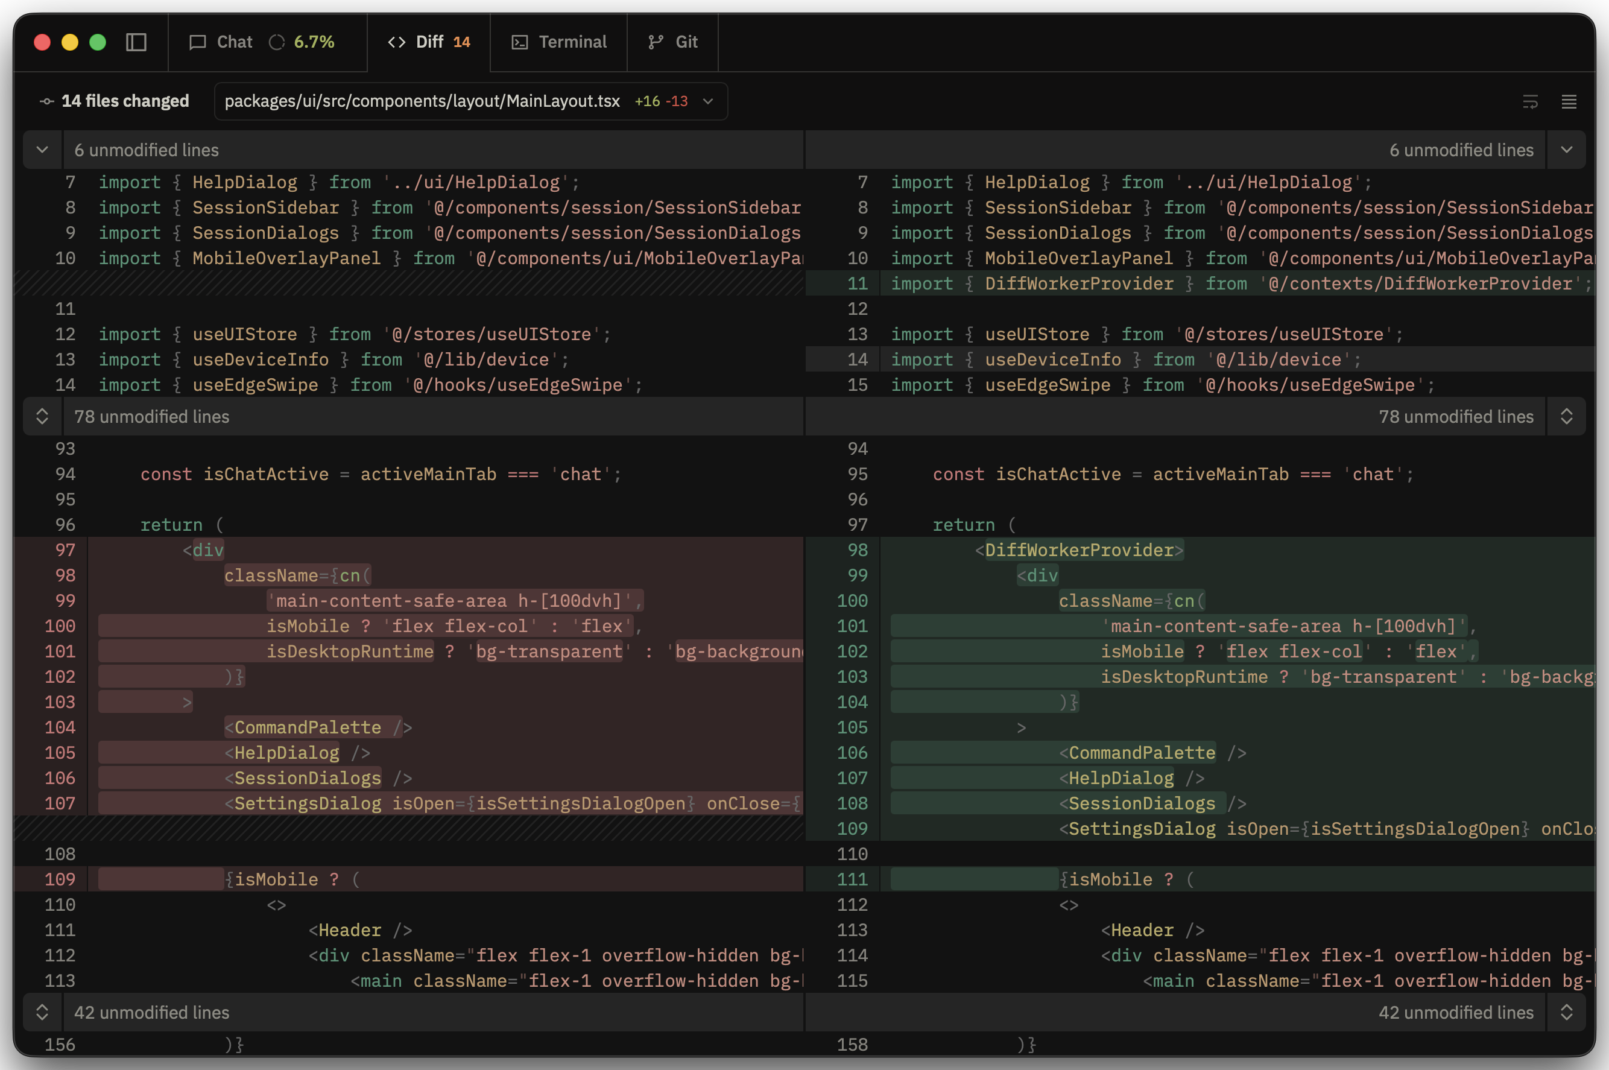Click the right '42 unmodified lines' label
Screen dimensions: 1609x1070
[1456, 1012]
